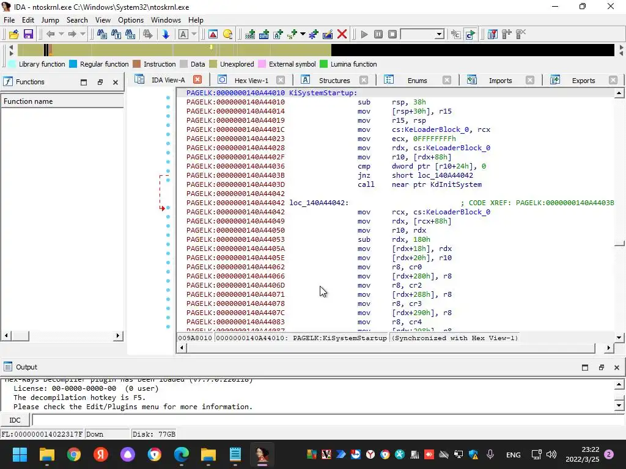The height and width of the screenshot is (469, 626).
Task: Close the IDA View-A tab
Action: pyautogui.click(x=197, y=80)
